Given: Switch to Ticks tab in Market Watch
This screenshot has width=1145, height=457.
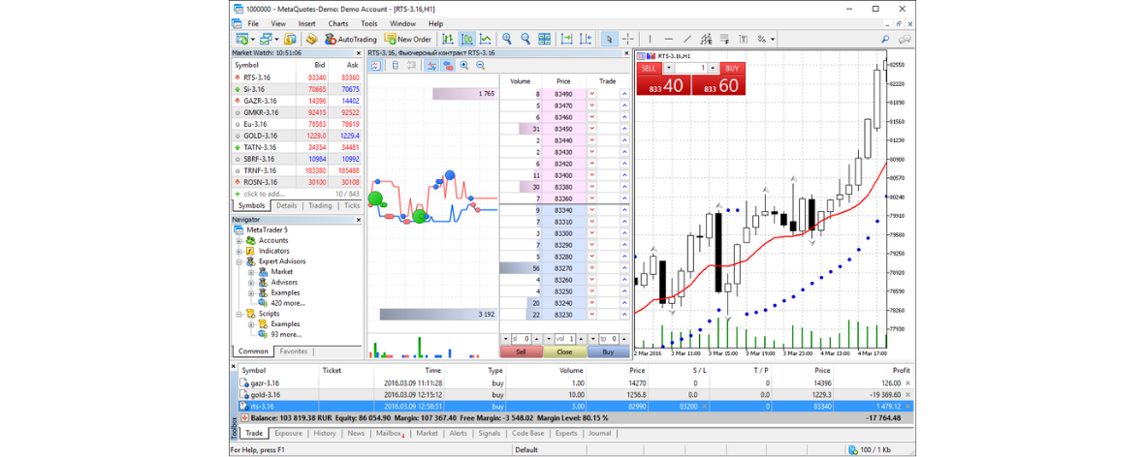Looking at the screenshot, I should (x=352, y=205).
